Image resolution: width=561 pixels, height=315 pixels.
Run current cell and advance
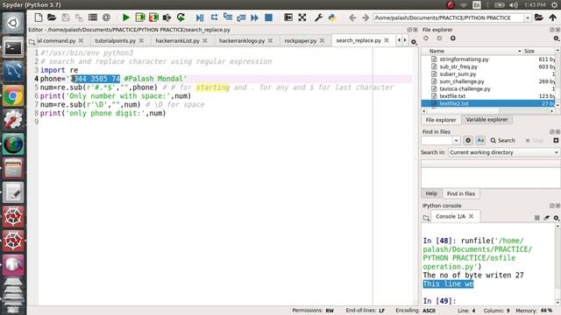coord(153,17)
